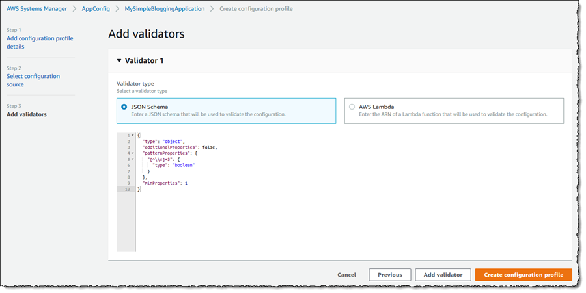Go to 'Add configuration profile details' step
586x293 pixels.
(40, 42)
